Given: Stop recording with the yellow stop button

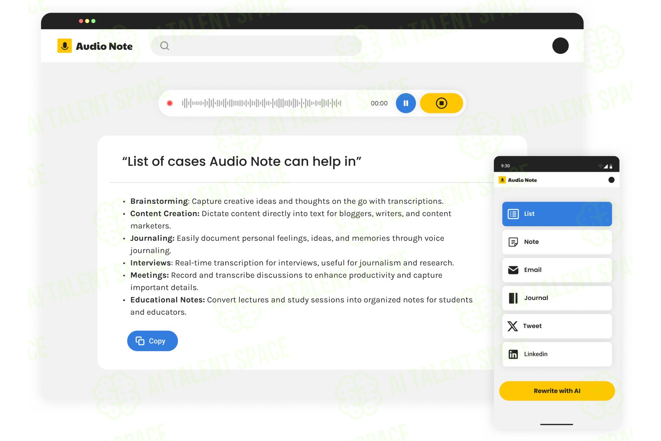Looking at the screenshot, I should click(441, 103).
